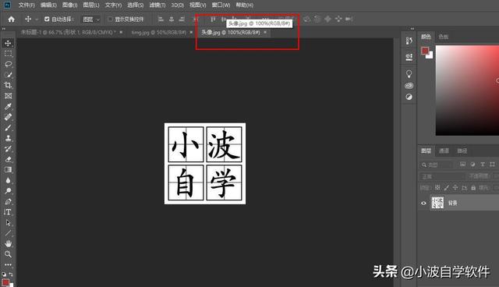Collapse the right panels double arrow
This screenshot has width=499, height=287.
point(412,29)
